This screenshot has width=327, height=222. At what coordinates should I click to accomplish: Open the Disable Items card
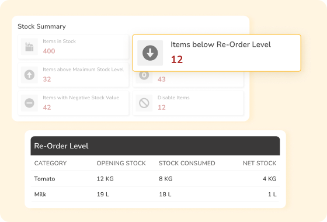(x=188, y=103)
